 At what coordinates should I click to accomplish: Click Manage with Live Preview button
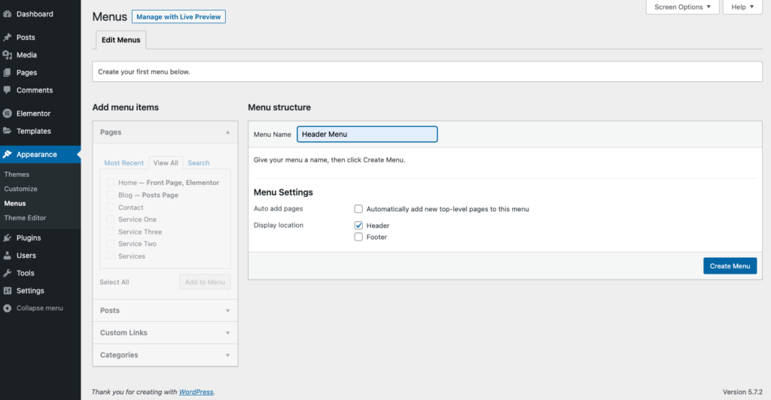[178, 17]
